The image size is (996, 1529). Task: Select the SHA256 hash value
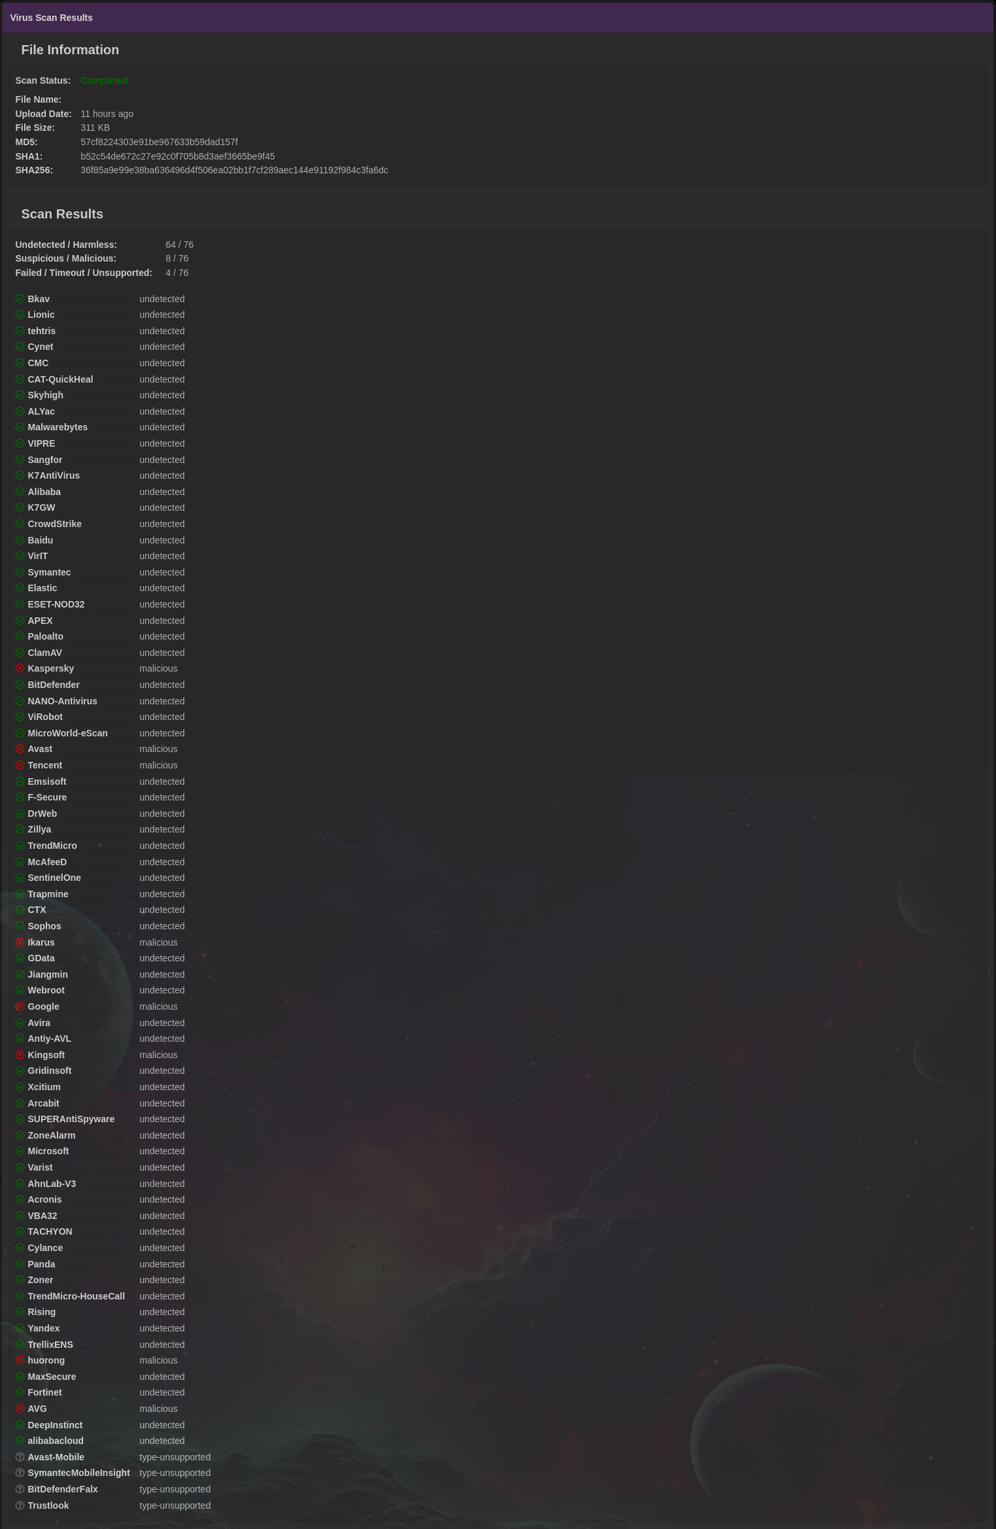(x=234, y=170)
